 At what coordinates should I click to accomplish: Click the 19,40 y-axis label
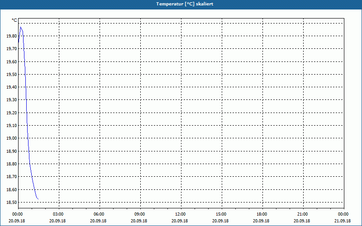click(x=12, y=87)
